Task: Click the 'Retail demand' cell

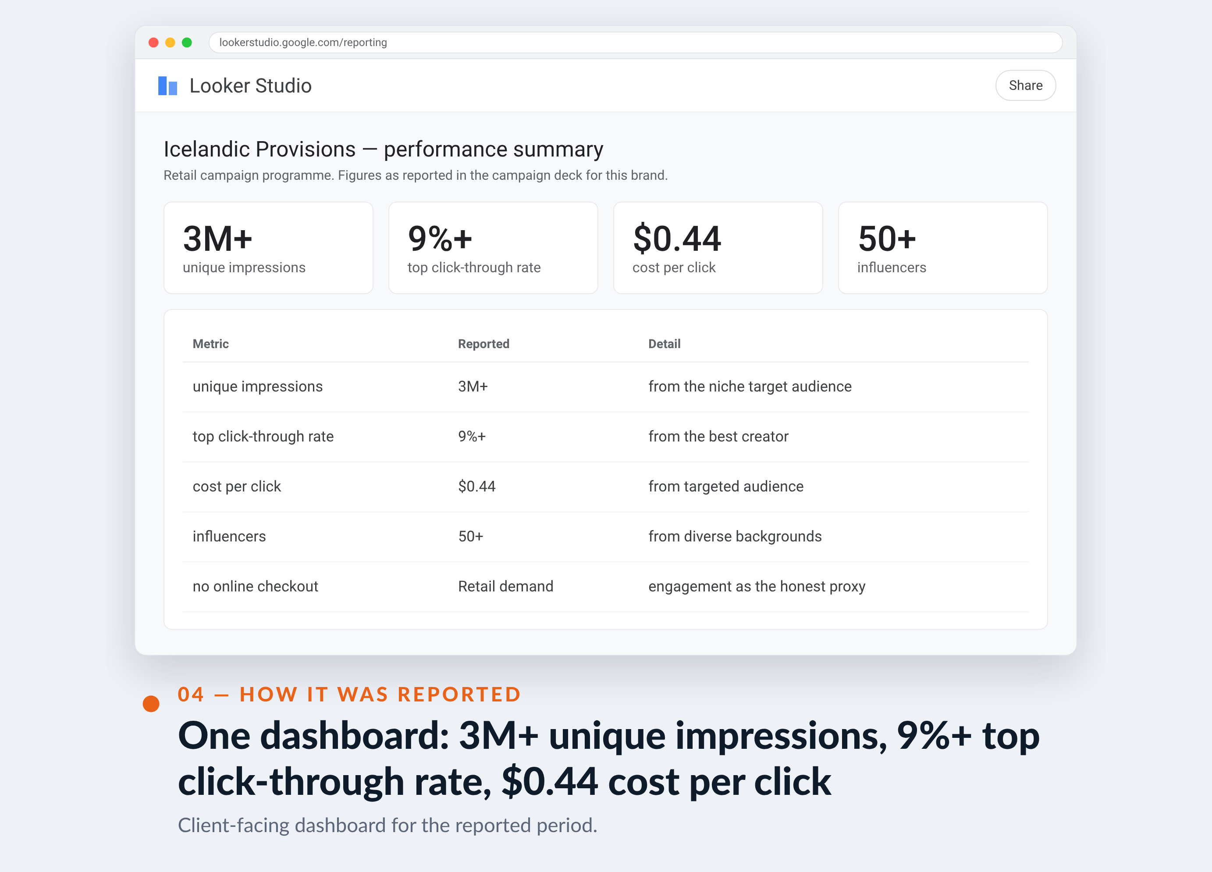Action: click(505, 587)
